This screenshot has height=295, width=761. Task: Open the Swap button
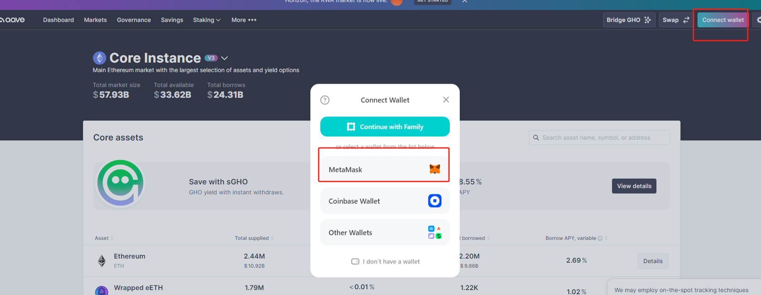[x=676, y=20]
